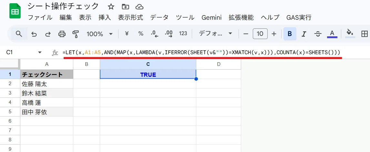Open the name box dropdown arrow
Screen dimensions: 370x152
pos(40,52)
